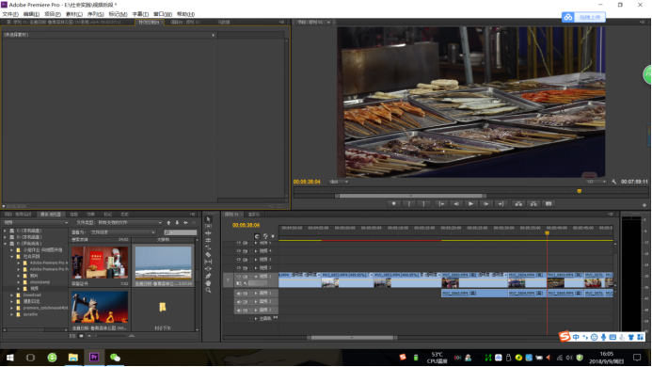Select the Selection tool in tools panel
652x367 pixels.
point(208,219)
